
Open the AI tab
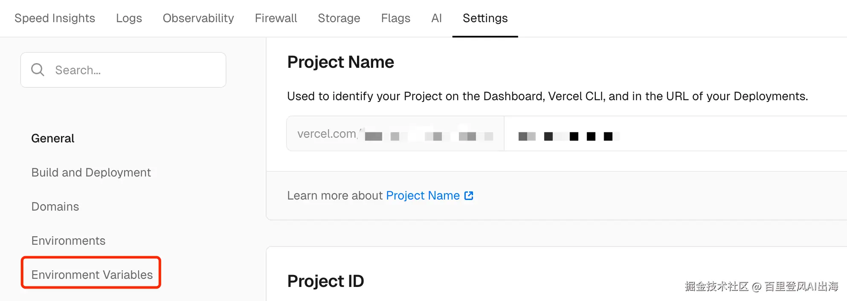(x=436, y=18)
